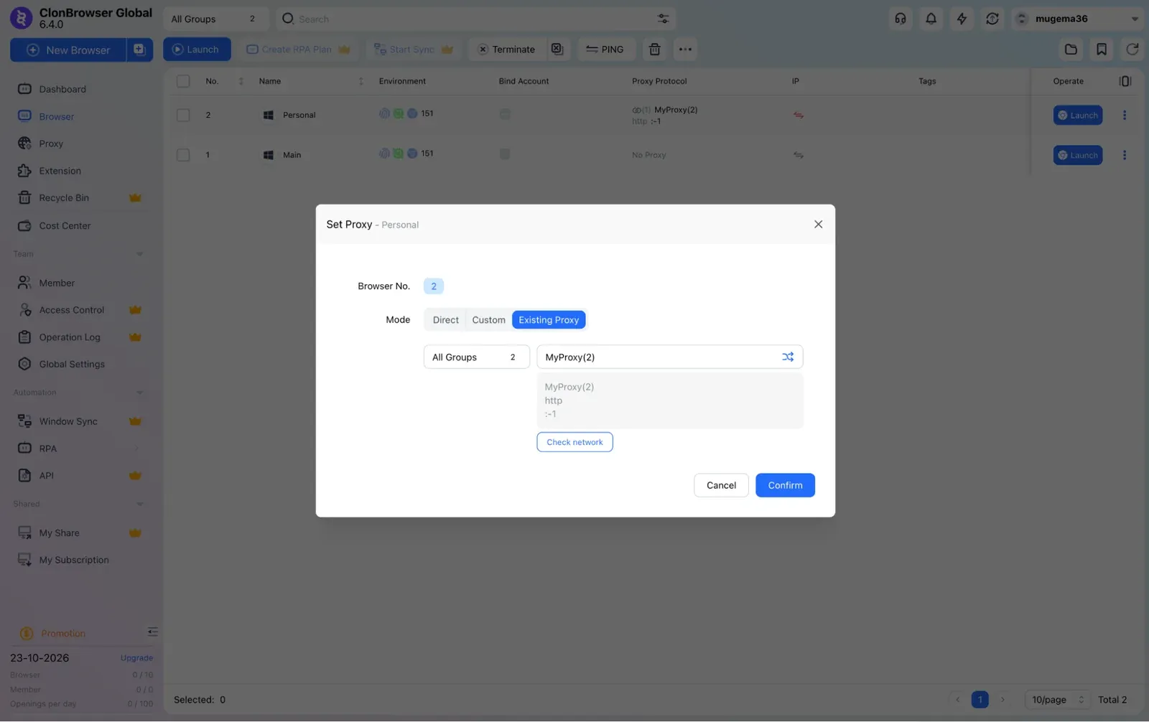
Task: Open the mugema36 account dropdown
Action: [x=1077, y=19]
